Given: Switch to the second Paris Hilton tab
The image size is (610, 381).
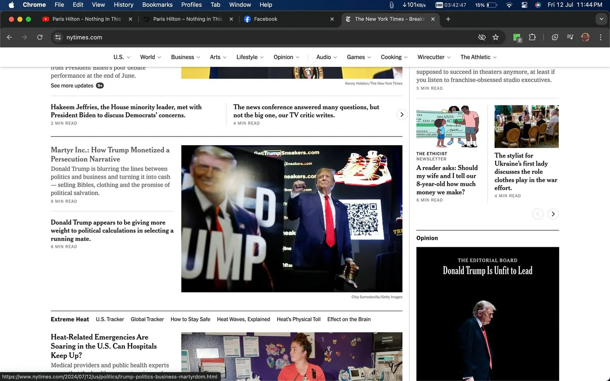Looking at the screenshot, I should (x=188, y=19).
